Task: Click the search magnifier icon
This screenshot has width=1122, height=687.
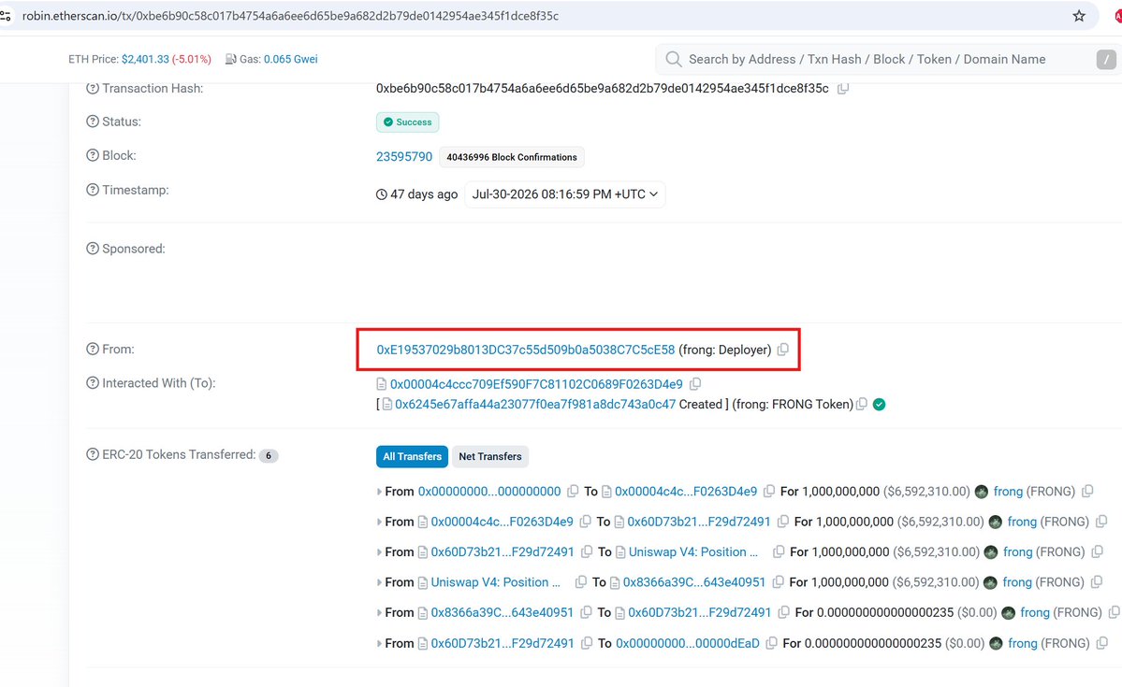Action: 674,59
